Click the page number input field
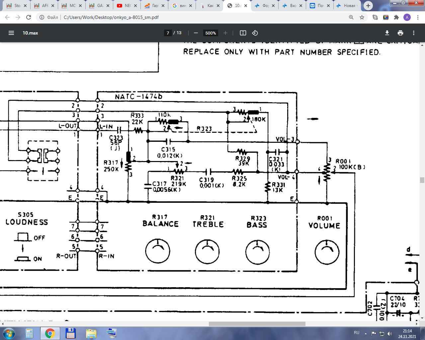425x340 pixels. pos(168,33)
